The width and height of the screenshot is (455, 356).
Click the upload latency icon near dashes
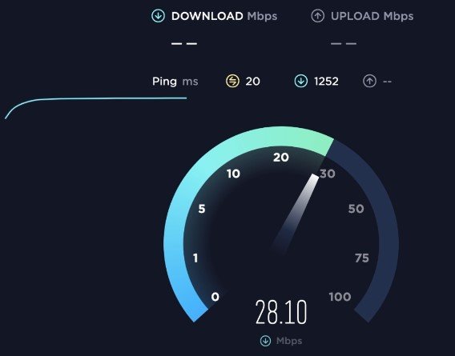[370, 81]
